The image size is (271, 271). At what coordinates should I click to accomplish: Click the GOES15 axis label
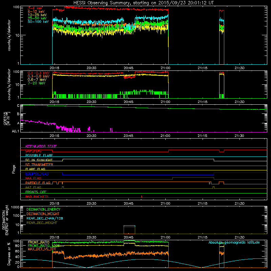(x=5, y=118)
